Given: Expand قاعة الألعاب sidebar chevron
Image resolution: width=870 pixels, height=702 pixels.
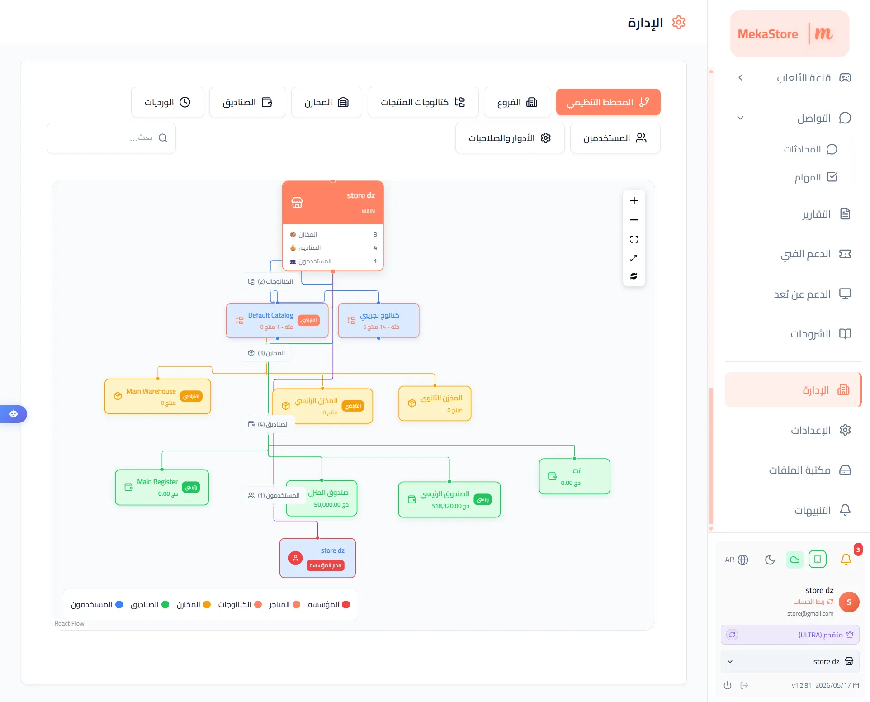Looking at the screenshot, I should pyautogui.click(x=740, y=78).
